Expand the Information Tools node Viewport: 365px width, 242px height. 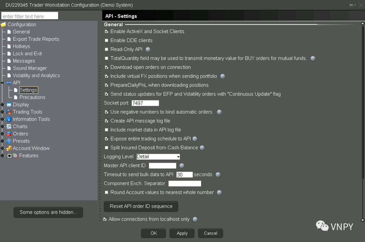coord(3,119)
